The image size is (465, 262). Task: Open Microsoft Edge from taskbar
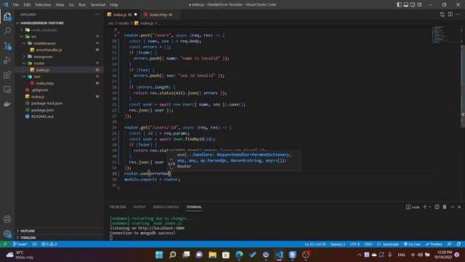[x=239, y=255]
